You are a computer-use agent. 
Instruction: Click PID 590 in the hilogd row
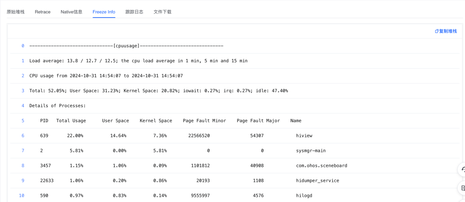coord(44,196)
